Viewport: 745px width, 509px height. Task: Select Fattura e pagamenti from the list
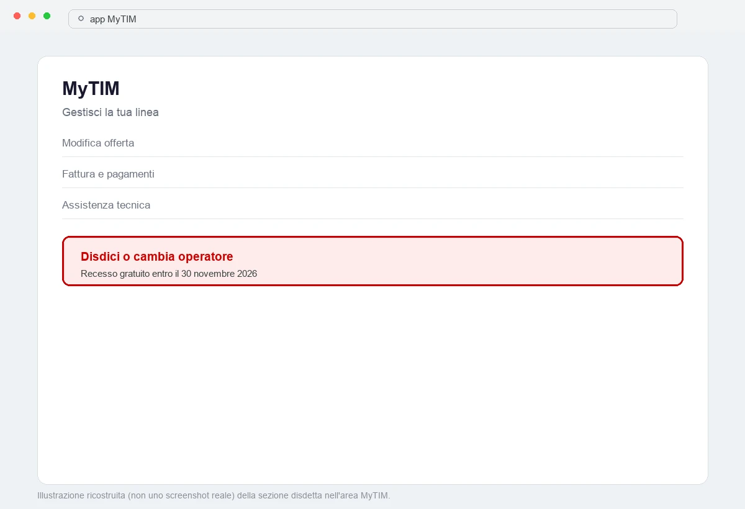tap(372, 174)
